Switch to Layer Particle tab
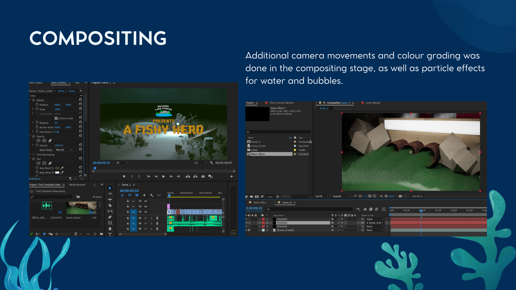Image resolution: width=516 pixels, height=290 pixels. coord(373,103)
